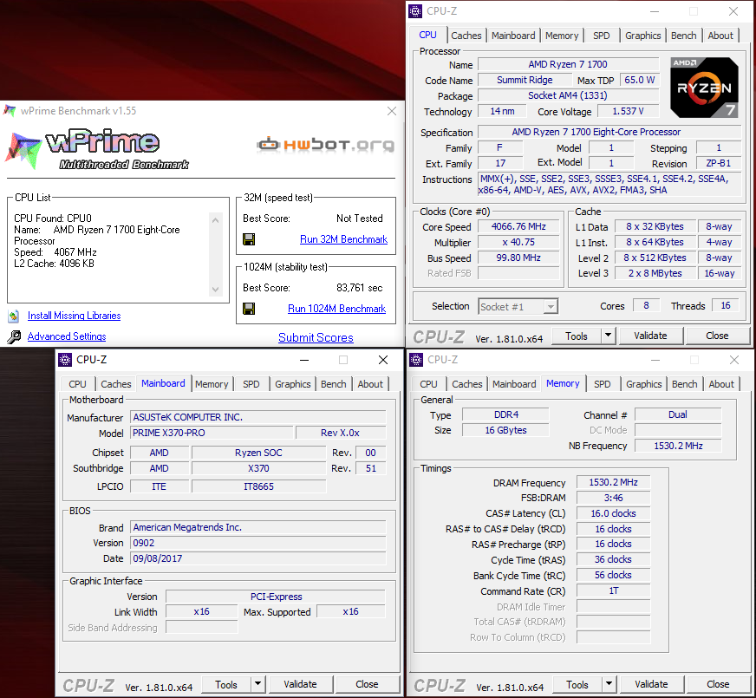The height and width of the screenshot is (698, 756).
Task: Open the Submit Scores link
Action: tap(316, 337)
